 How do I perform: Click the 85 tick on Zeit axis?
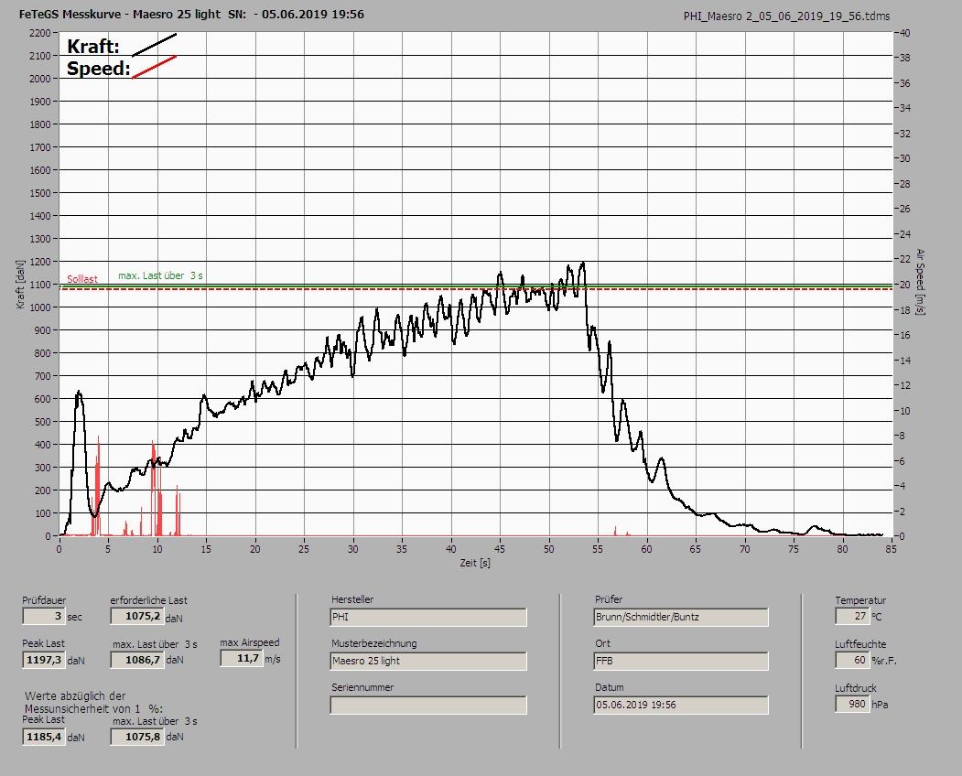[x=891, y=549]
